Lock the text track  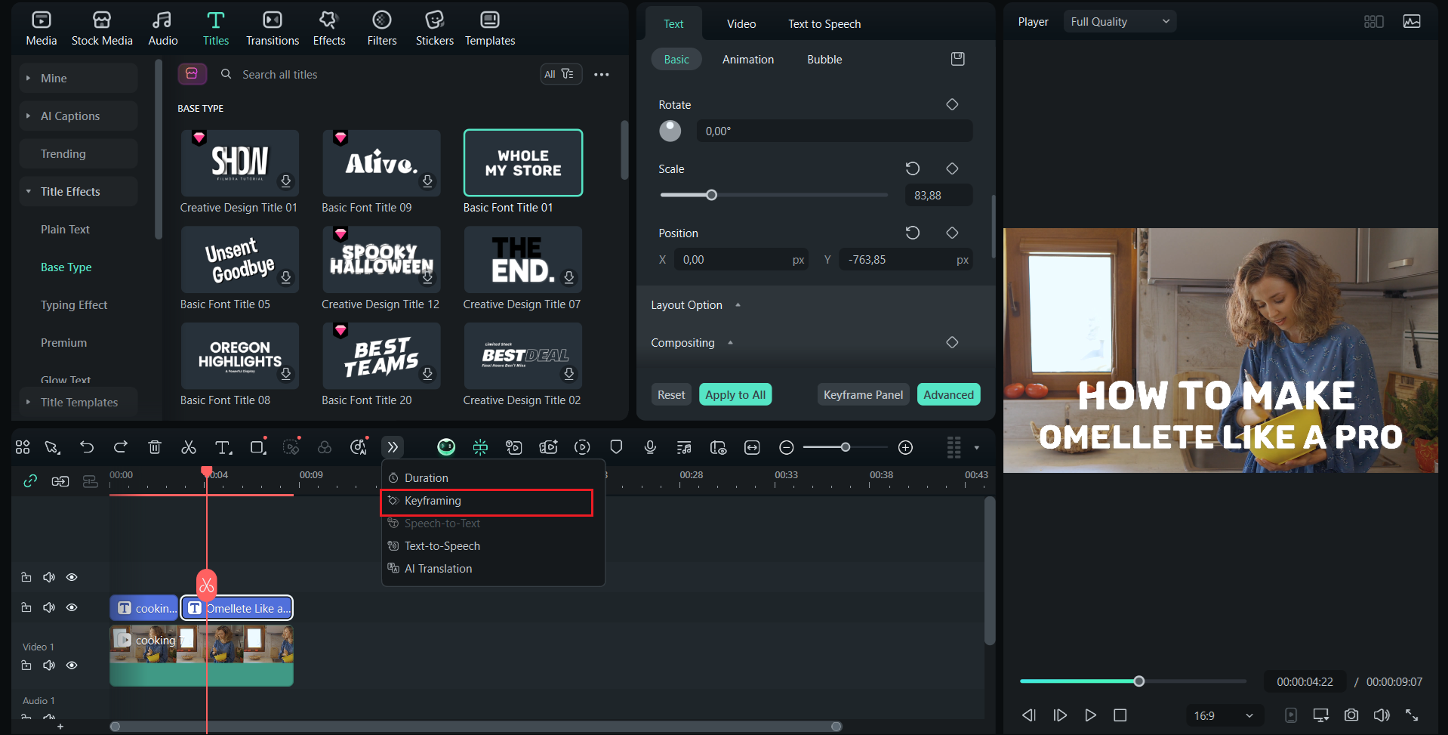[x=26, y=607]
